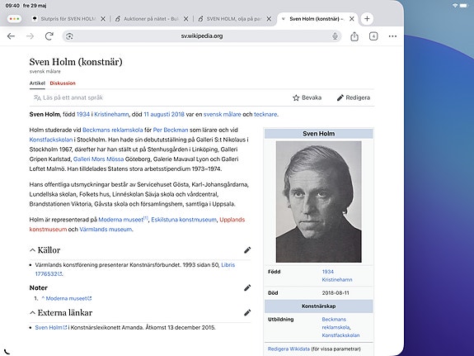
Task: Switch to the Auktioner på nätet tab
Action: 151,19
